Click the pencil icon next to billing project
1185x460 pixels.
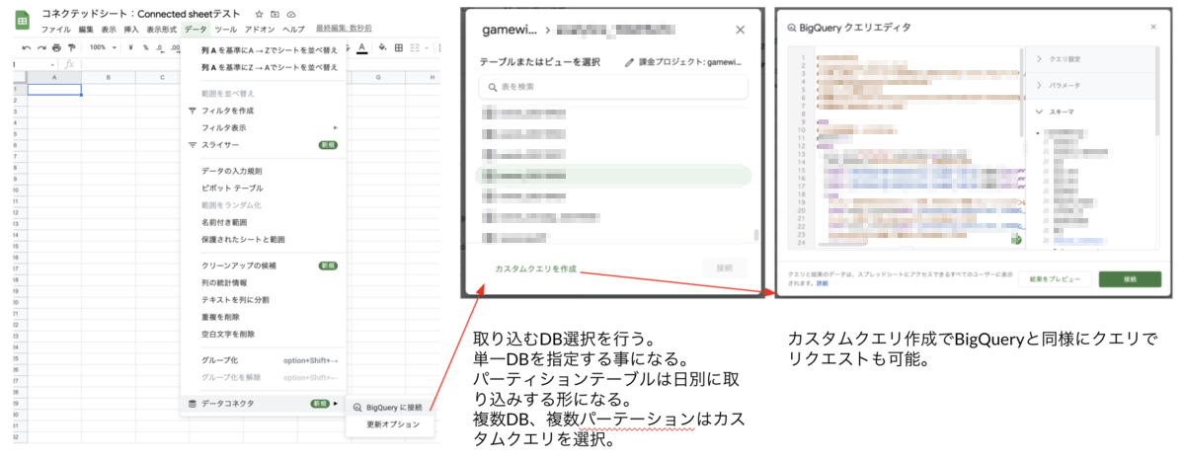click(x=630, y=62)
